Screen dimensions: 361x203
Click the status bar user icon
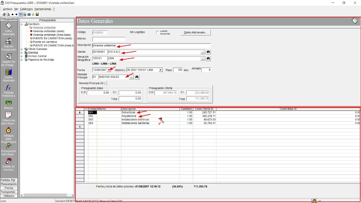pos(314,201)
